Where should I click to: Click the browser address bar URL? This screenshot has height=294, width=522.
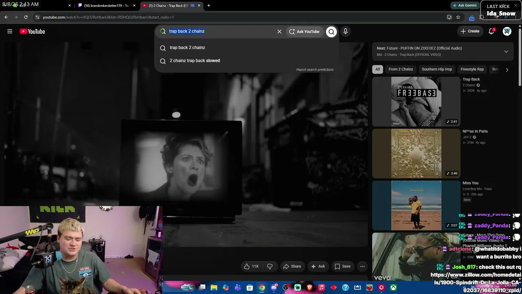(x=108, y=17)
